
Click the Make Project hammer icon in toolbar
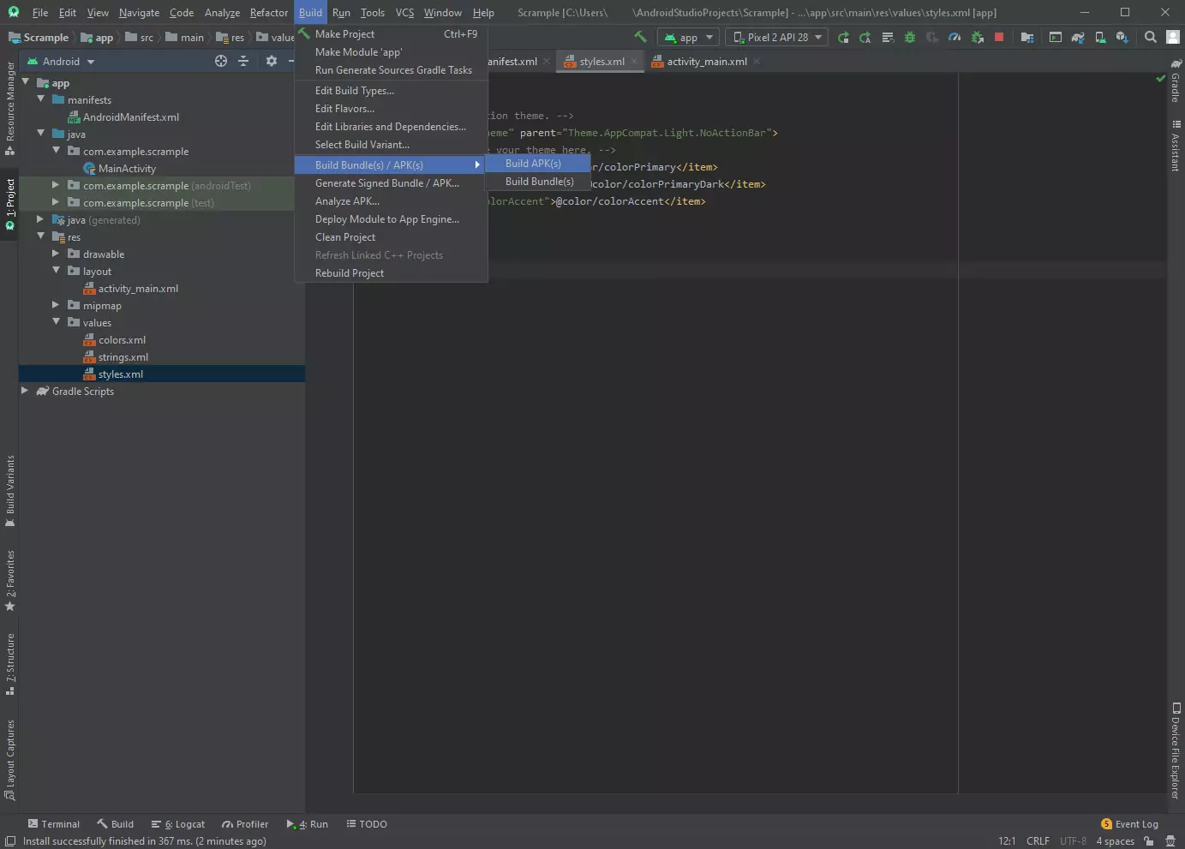click(640, 37)
